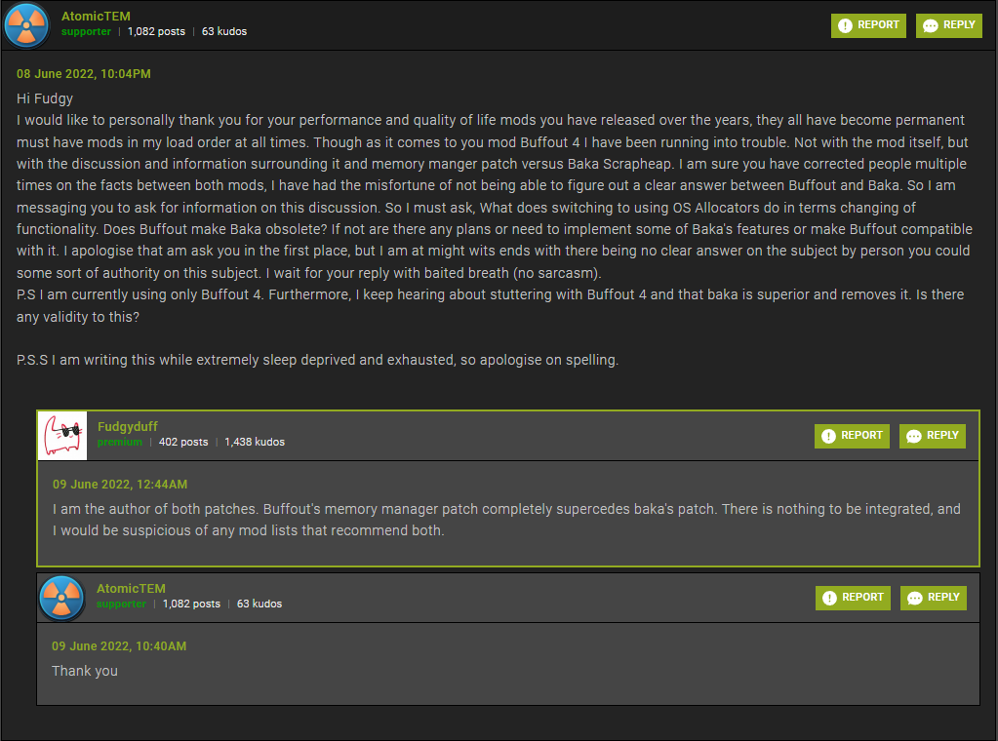Click the 08 June 2022, 10:04PM timestamp
998x741 pixels.
83,74
